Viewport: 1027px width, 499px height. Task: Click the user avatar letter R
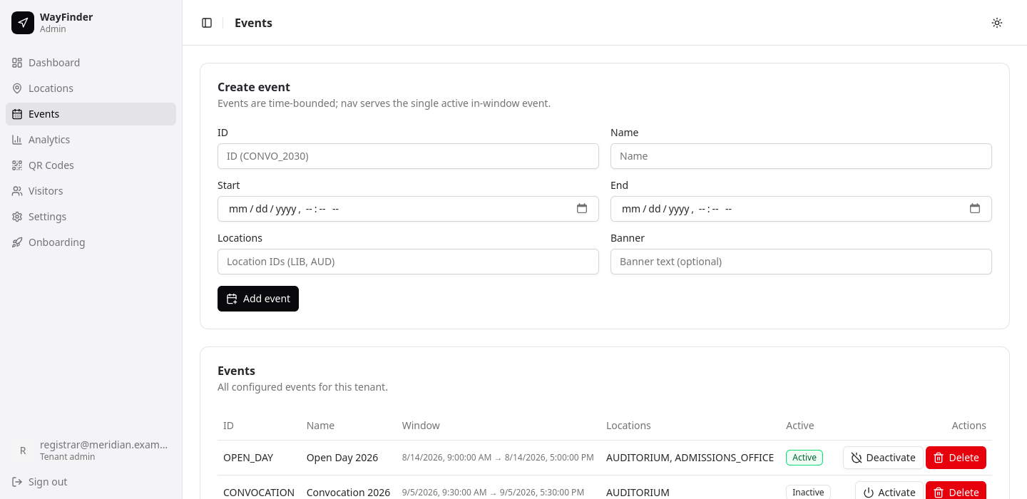pos(23,451)
